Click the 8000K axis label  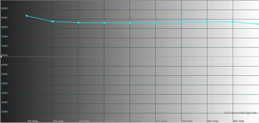click(x=5, y=27)
